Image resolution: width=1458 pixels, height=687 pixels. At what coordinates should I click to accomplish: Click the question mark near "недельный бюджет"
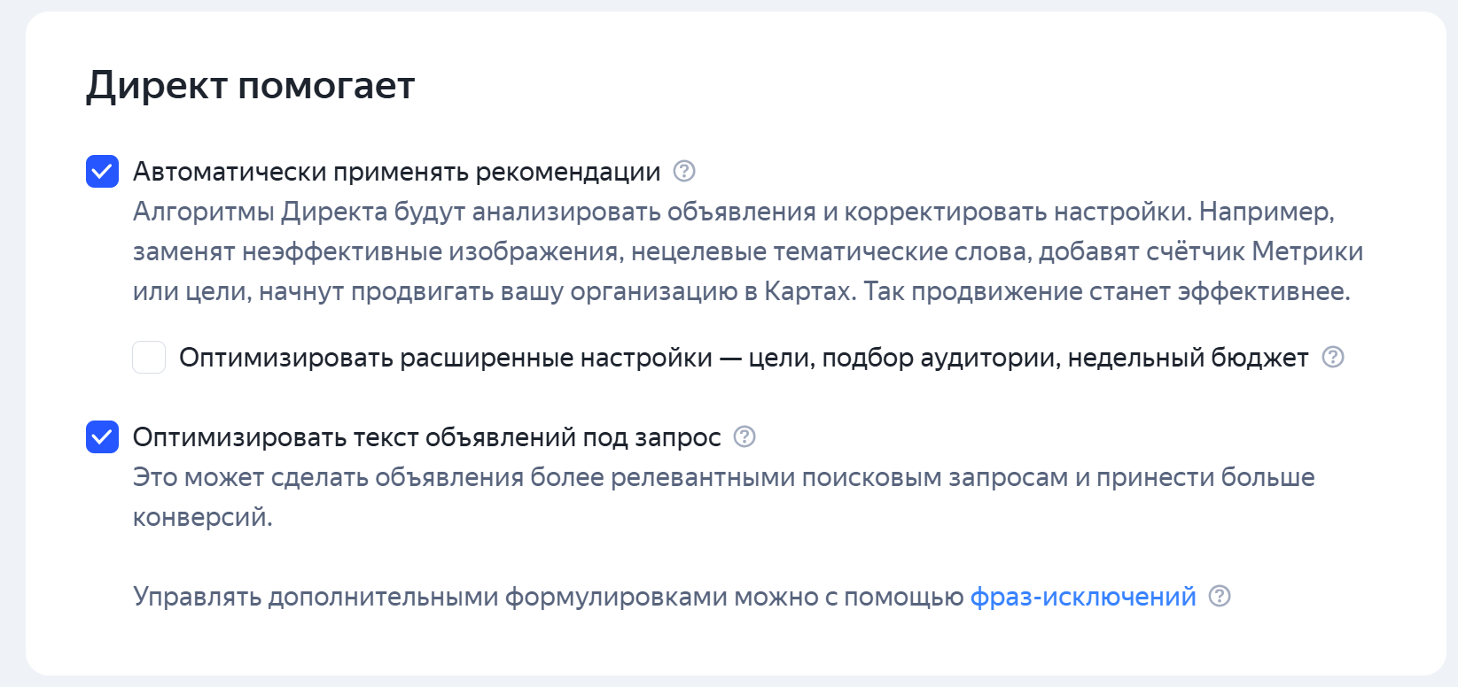click(1333, 357)
